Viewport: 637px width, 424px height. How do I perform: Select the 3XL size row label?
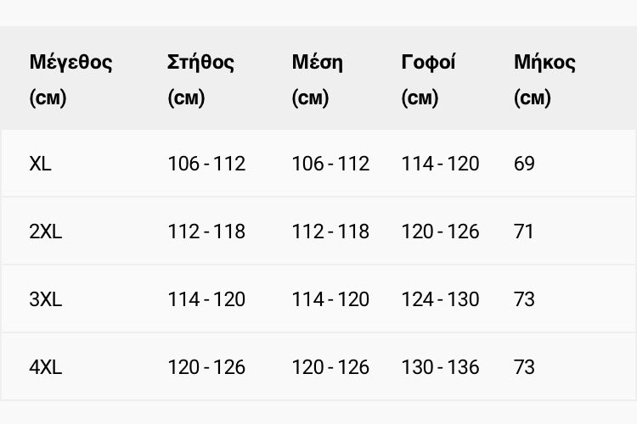click(46, 299)
